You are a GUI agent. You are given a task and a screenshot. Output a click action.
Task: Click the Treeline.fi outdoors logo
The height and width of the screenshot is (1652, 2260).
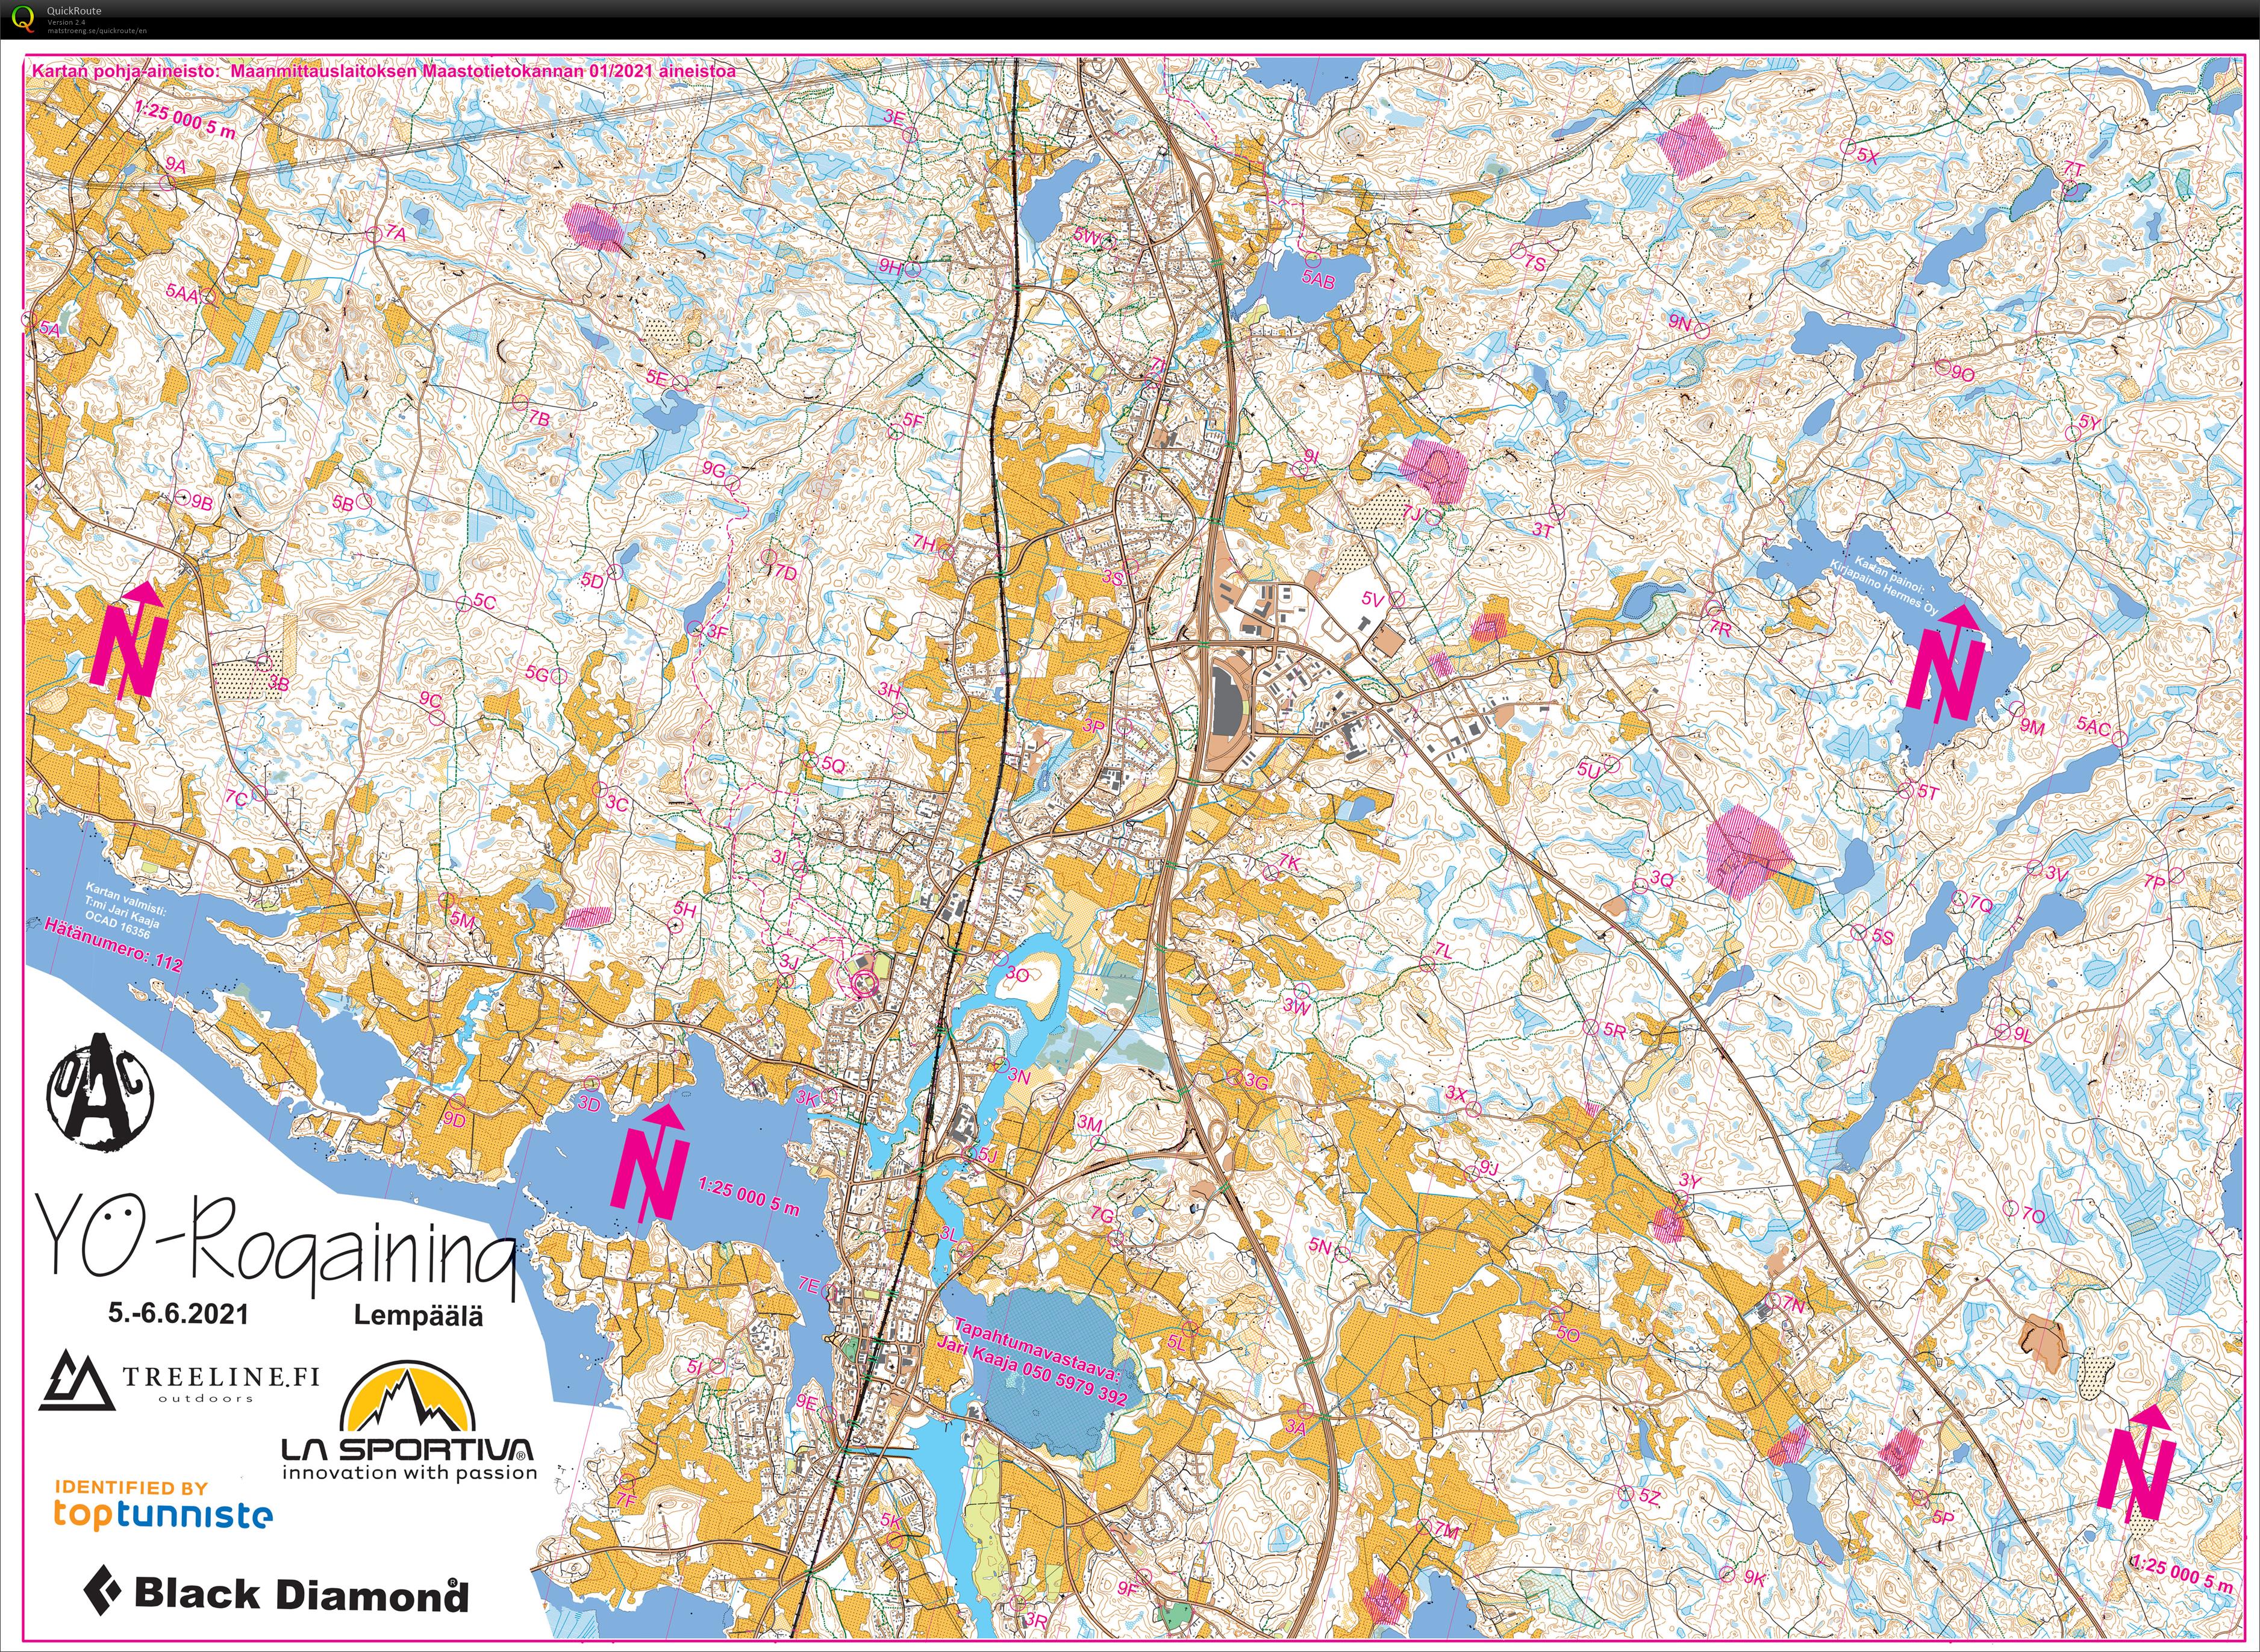click(x=180, y=1380)
